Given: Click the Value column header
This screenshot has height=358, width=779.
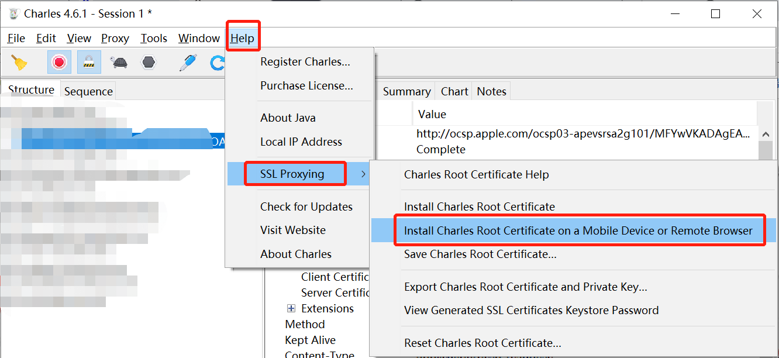Looking at the screenshot, I should pyautogui.click(x=432, y=114).
